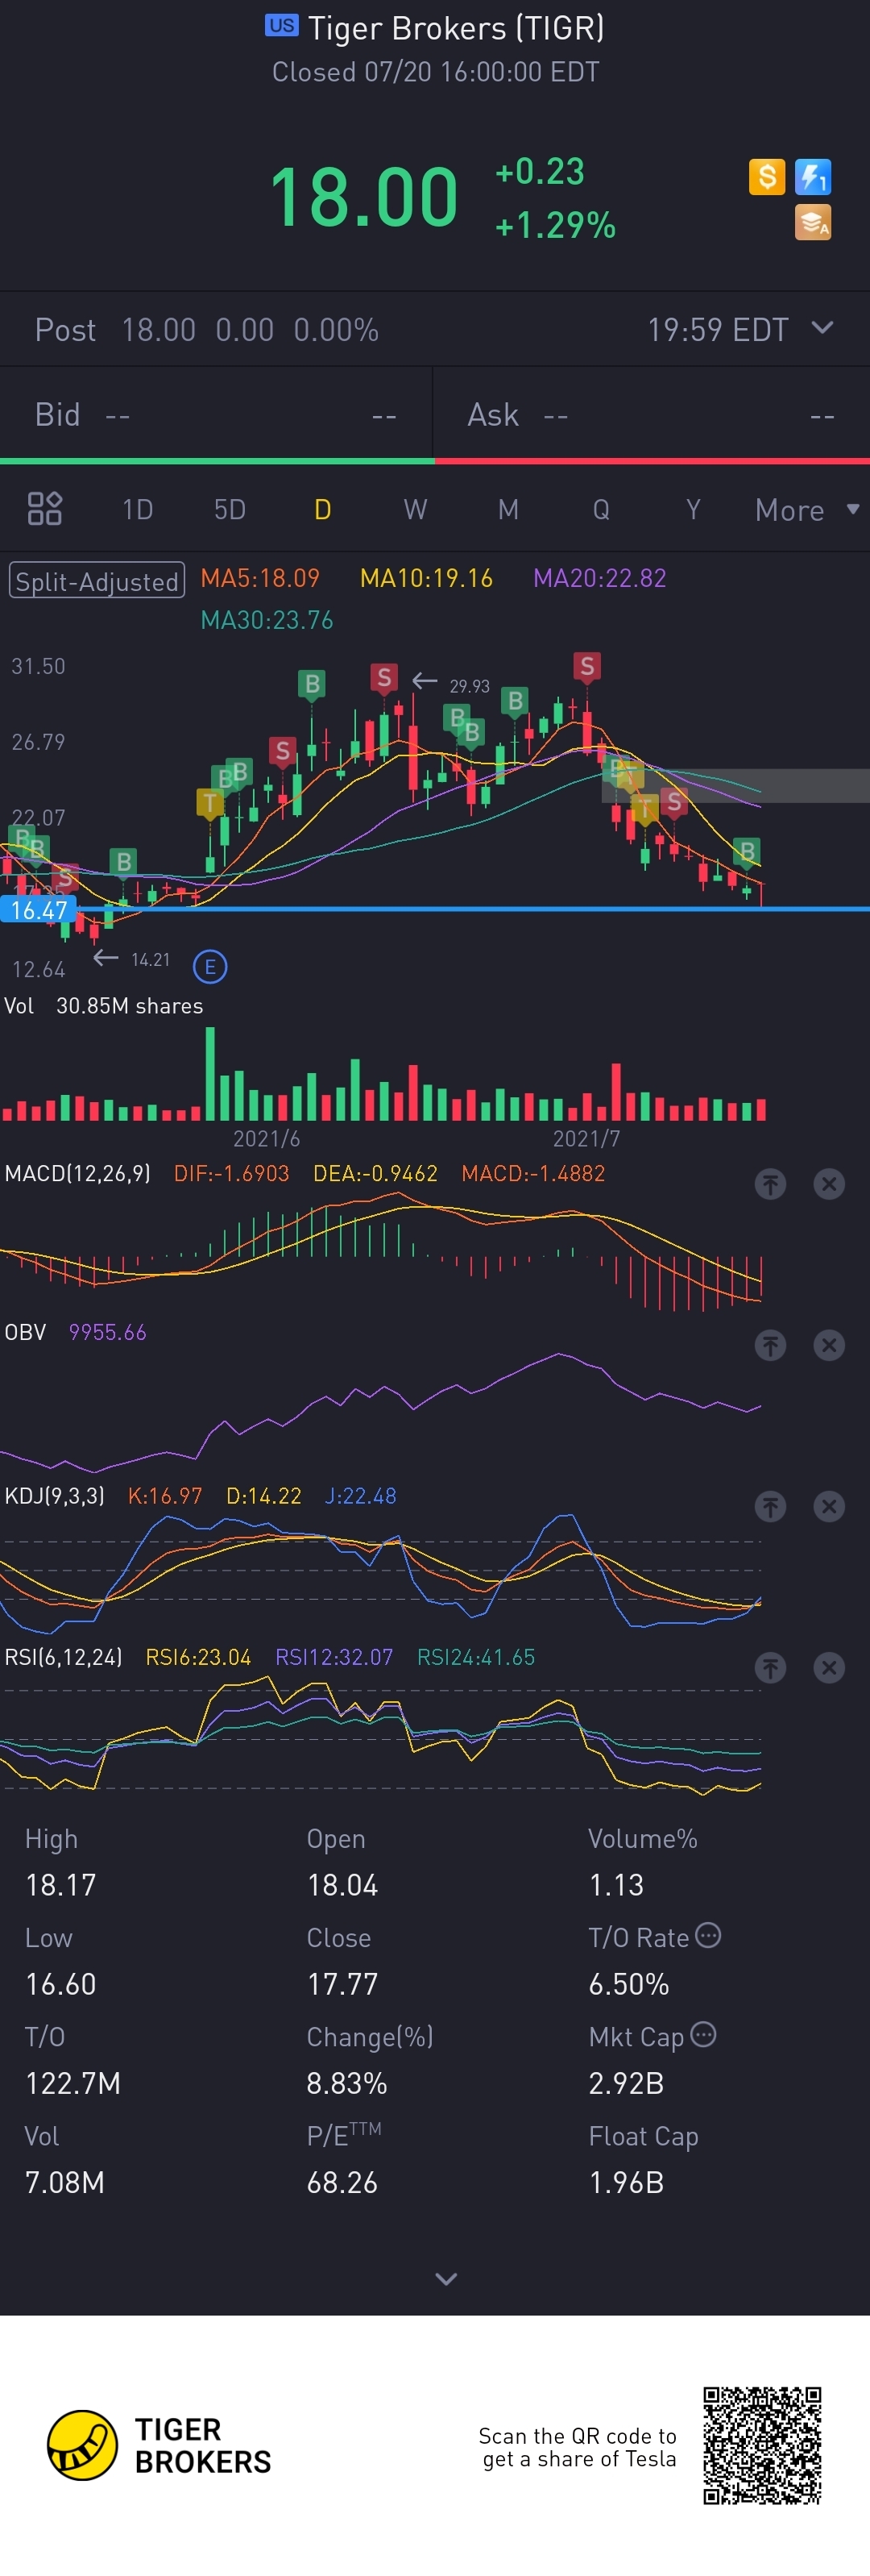Tap the MA10:19.16 indicator label
The width and height of the screenshot is (870, 2576).
[x=426, y=578]
